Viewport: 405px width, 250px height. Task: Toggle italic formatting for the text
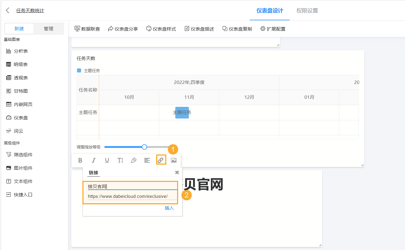(93, 160)
